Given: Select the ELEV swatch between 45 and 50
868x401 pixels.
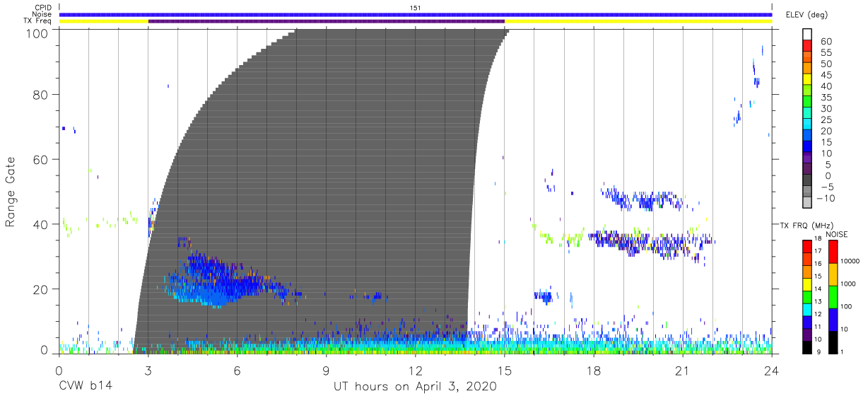Looking at the screenshot, I should [807, 69].
